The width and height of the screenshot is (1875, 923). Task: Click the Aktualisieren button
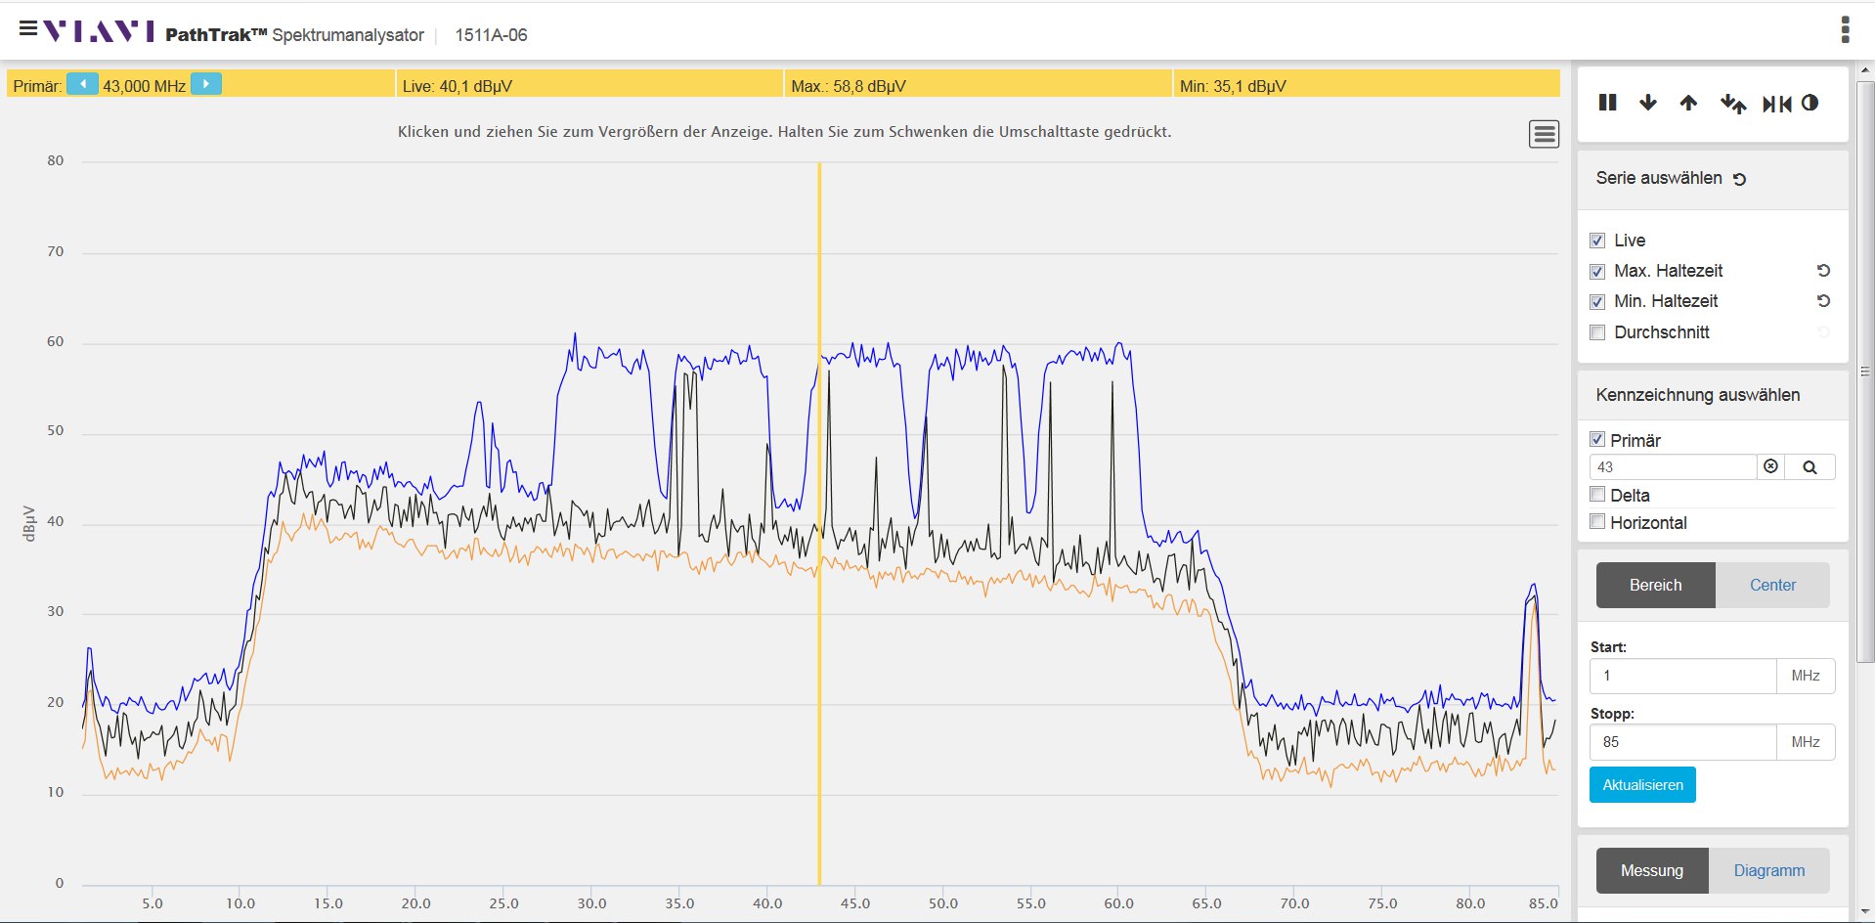(x=1642, y=785)
